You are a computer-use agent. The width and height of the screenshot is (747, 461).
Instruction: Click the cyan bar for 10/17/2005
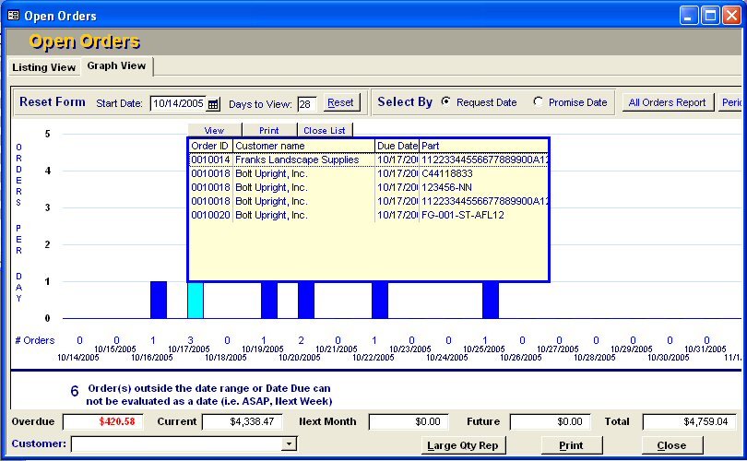(x=196, y=301)
